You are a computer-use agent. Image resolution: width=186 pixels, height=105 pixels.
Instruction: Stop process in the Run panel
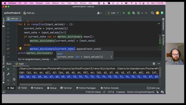click(x=8, y=80)
